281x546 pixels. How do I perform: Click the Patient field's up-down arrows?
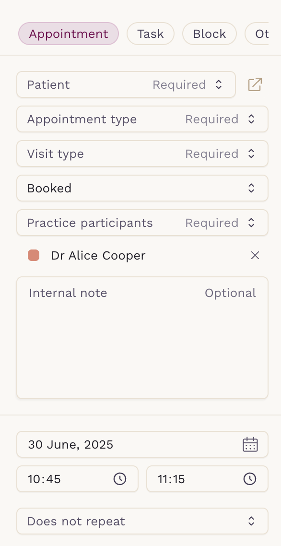point(218,84)
